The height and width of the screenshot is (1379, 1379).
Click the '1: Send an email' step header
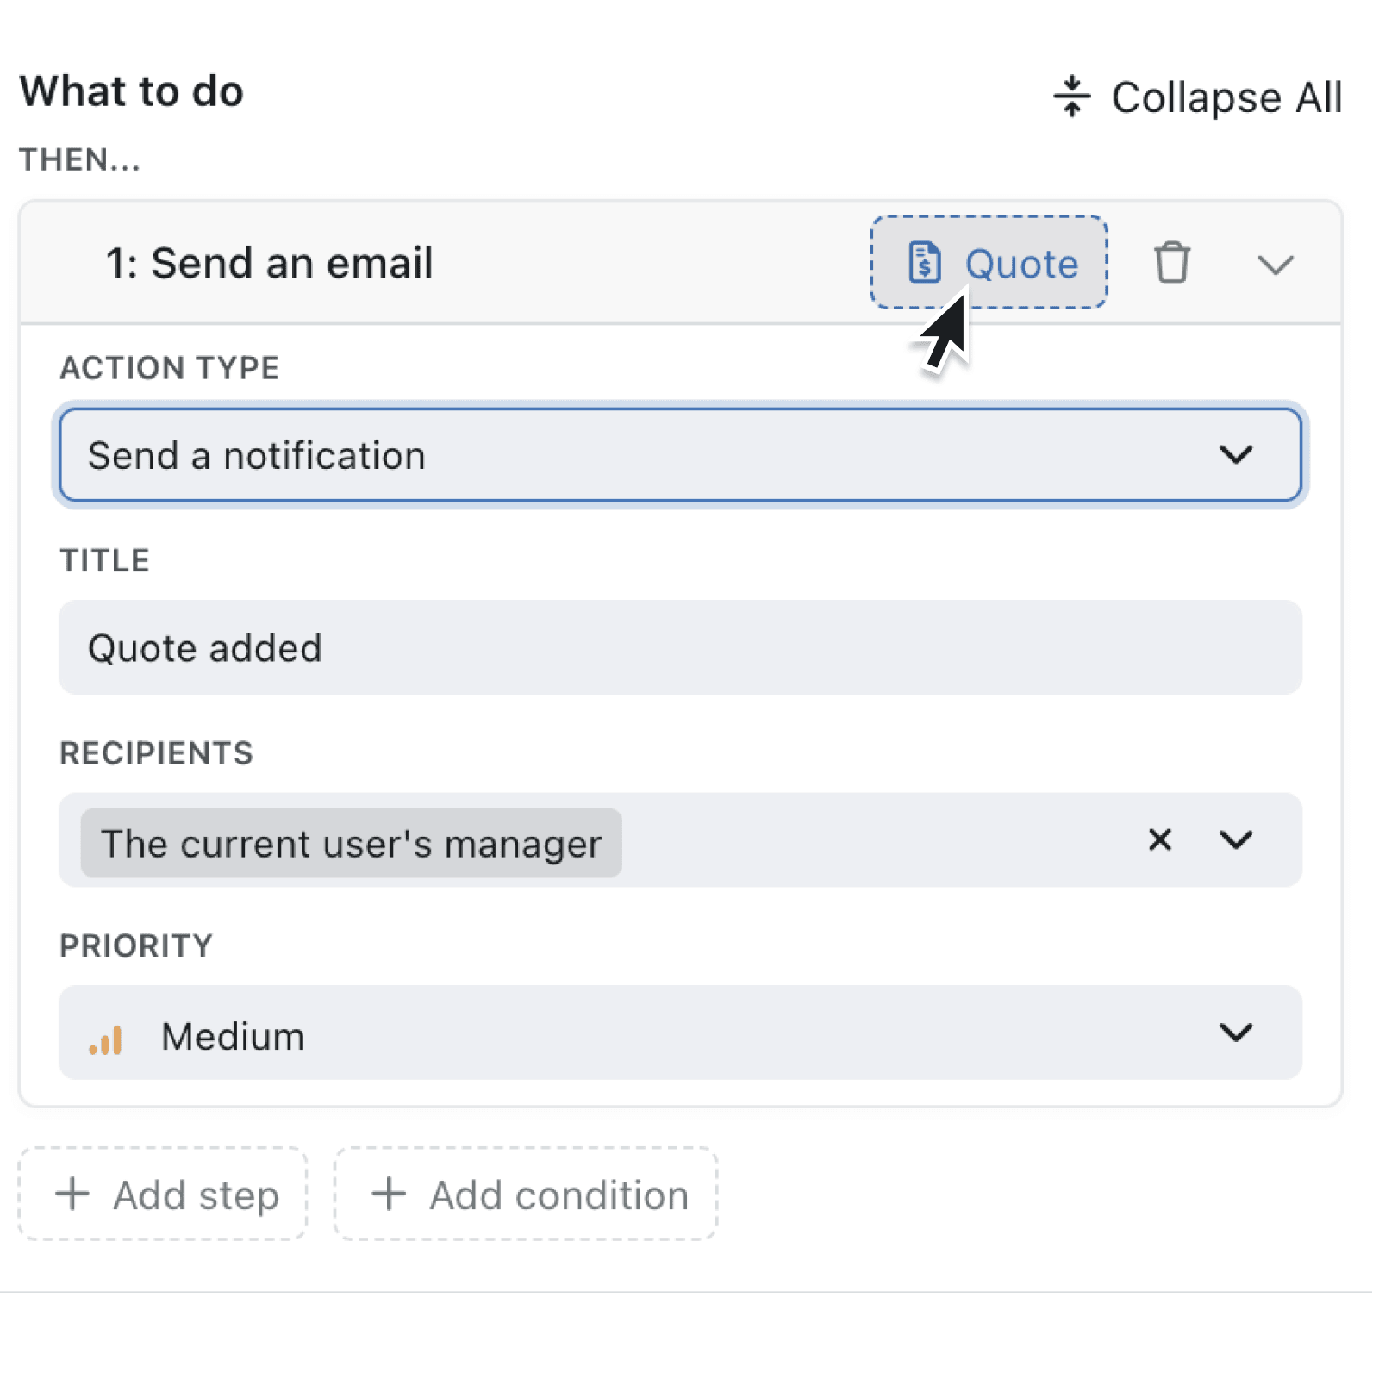(270, 263)
